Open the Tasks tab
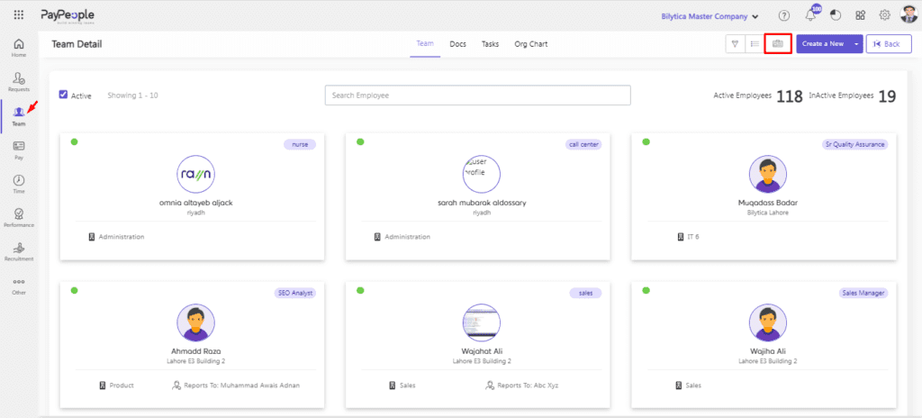922x418 pixels. (490, 44)
